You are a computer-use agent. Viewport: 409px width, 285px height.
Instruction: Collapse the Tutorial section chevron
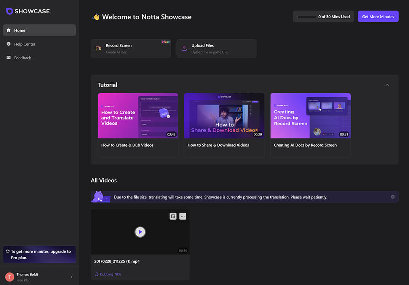(x=387, y=85)
